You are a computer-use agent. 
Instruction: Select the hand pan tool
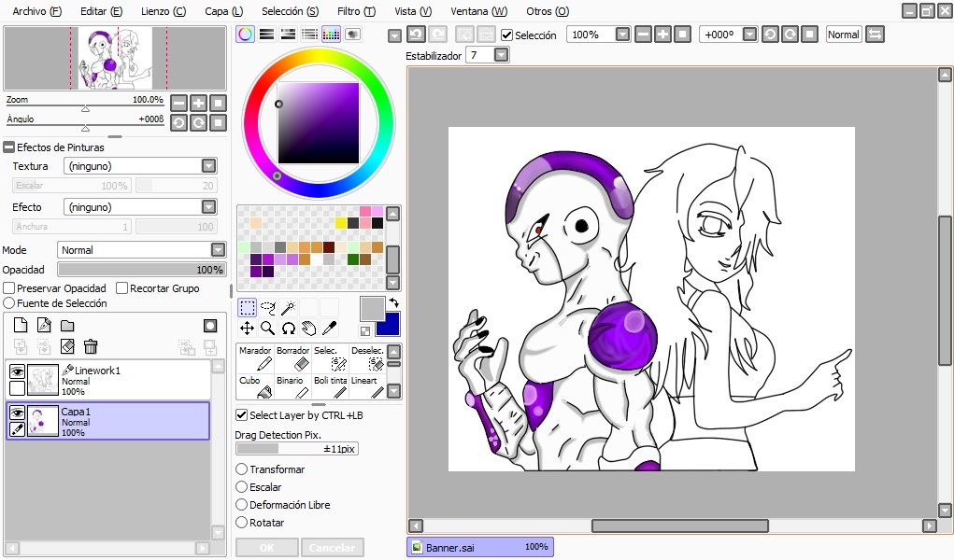coord(309,329)
